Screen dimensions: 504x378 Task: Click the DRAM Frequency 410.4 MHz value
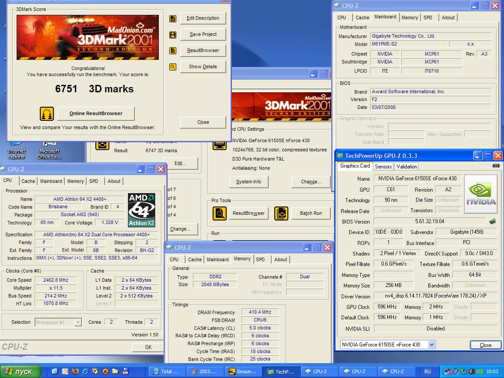260,312
